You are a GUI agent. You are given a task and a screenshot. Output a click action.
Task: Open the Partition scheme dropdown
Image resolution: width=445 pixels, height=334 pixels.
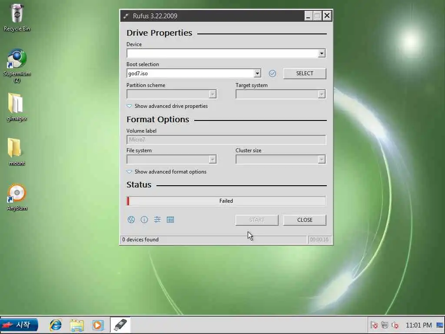[171, 94]
